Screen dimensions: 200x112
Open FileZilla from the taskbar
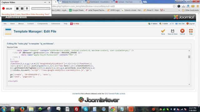coord(76,109)
